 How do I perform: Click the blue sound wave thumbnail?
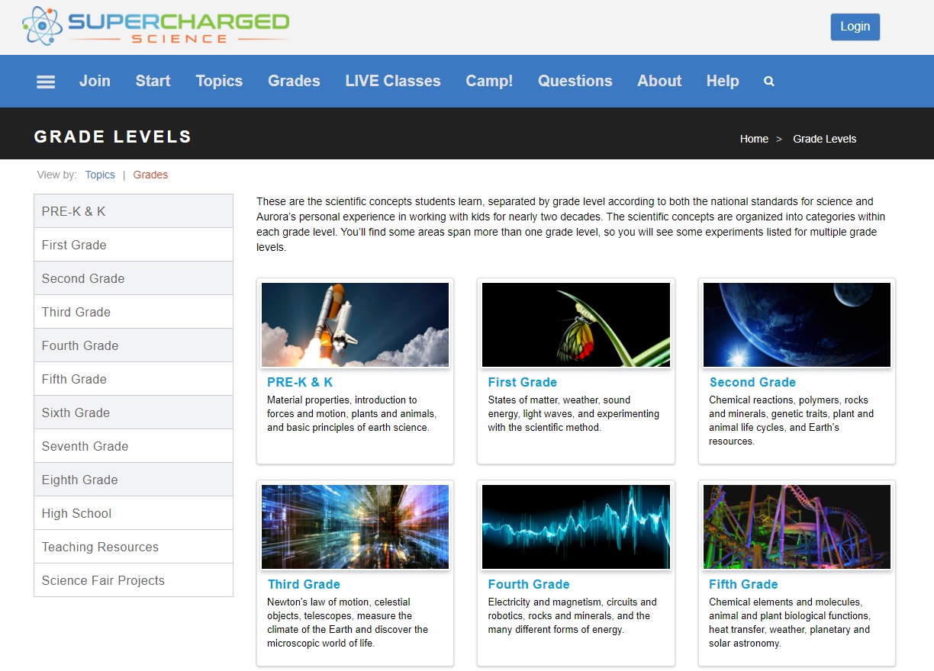click(x=576, y=527)
